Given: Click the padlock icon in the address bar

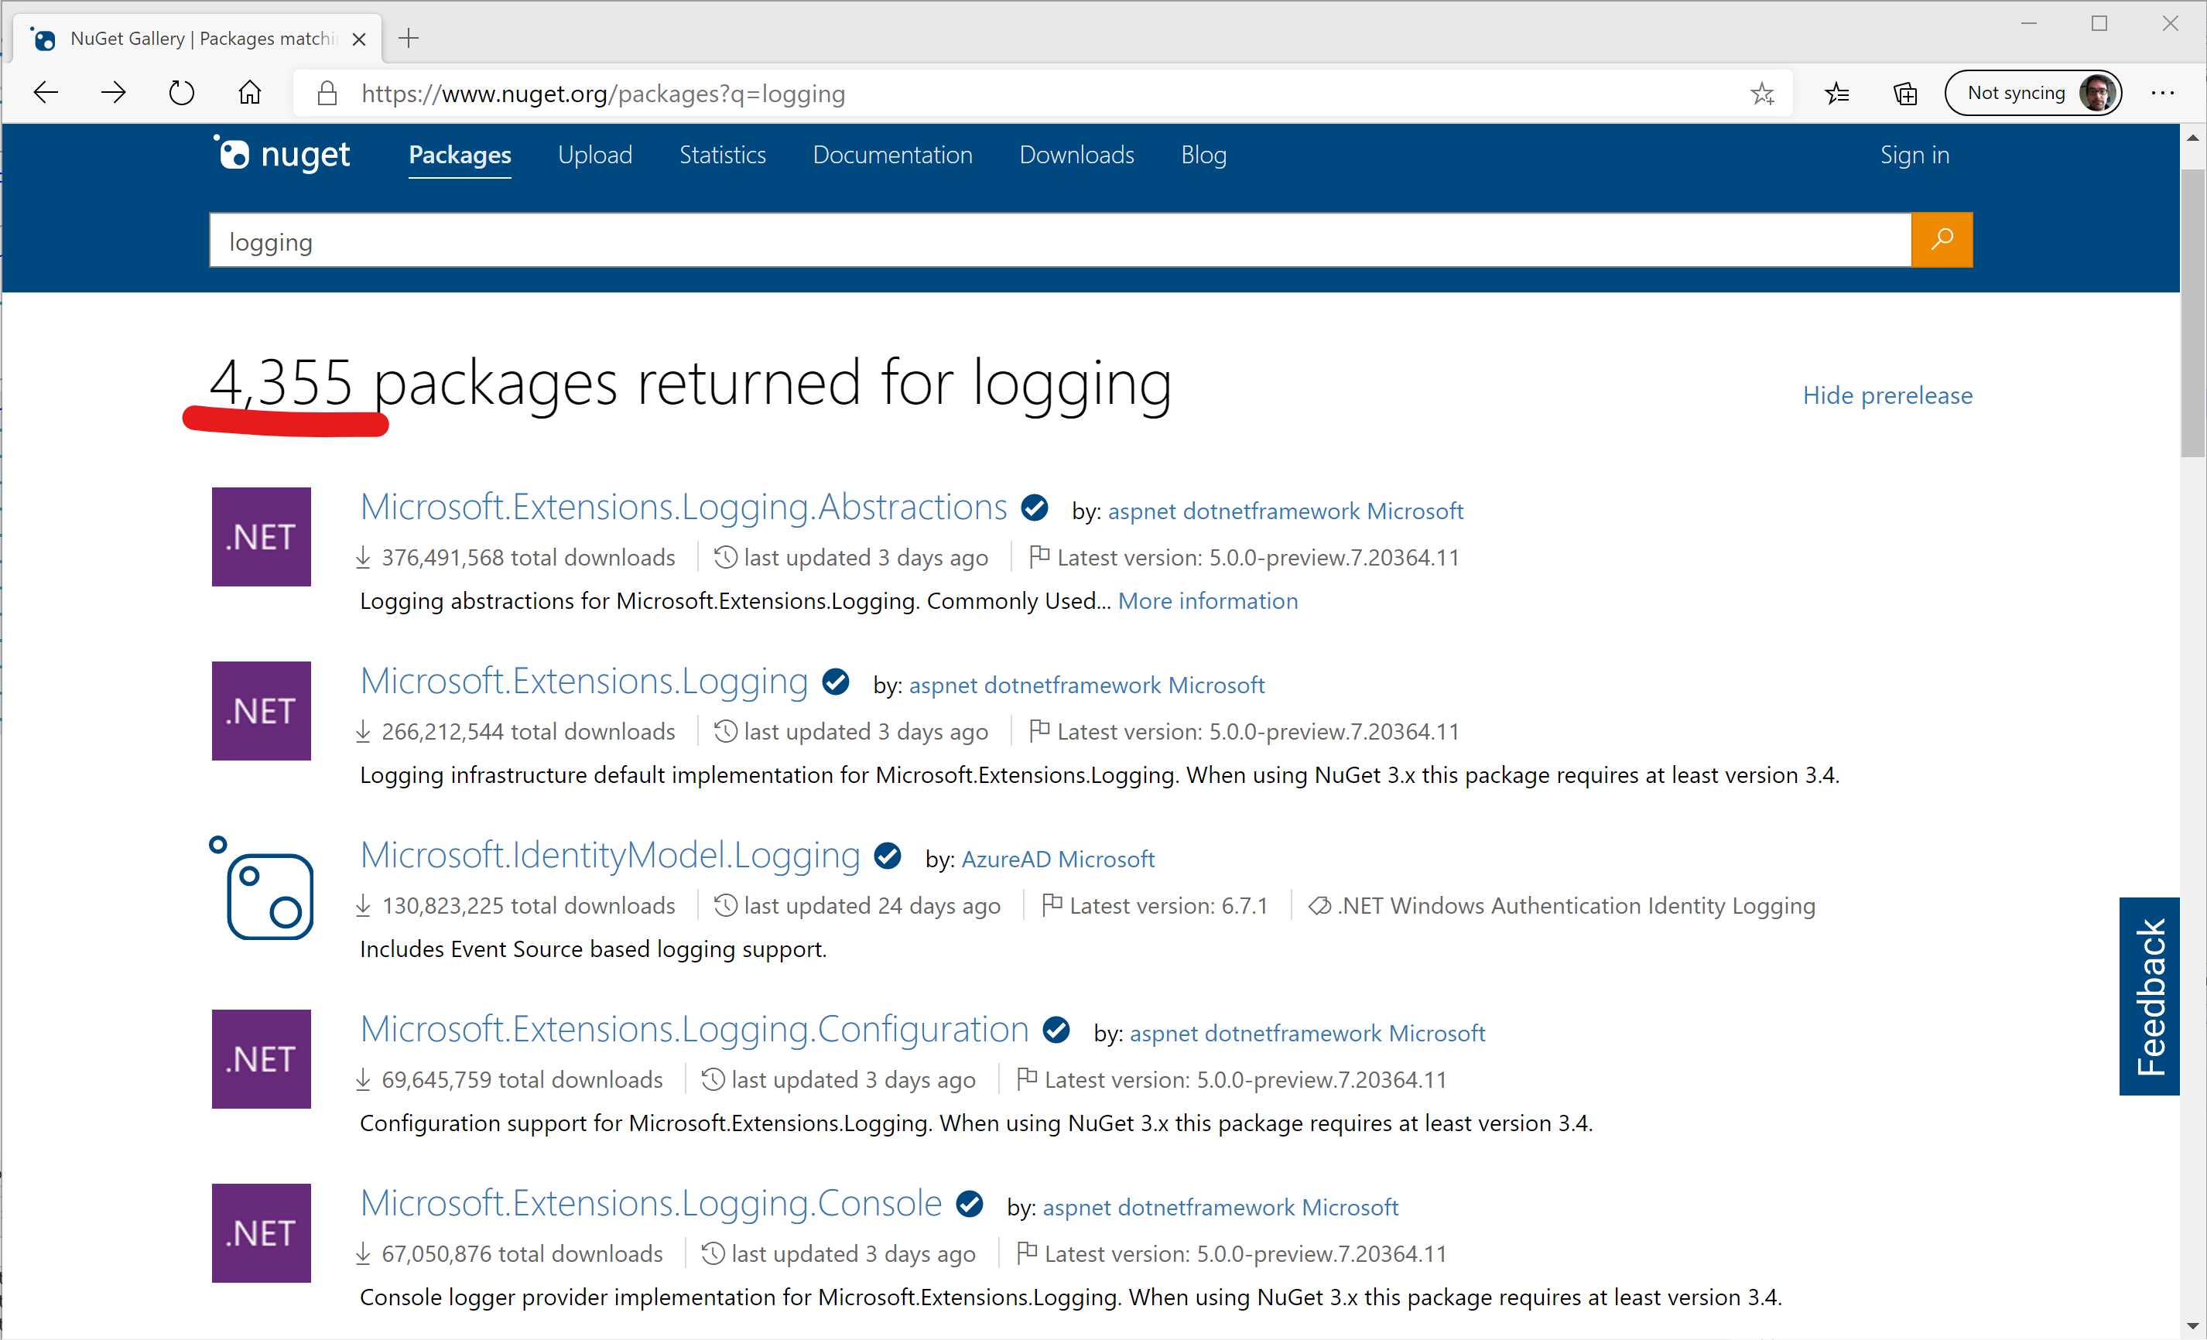Looking at the screenshot, I should pyautogui.click(x=326, y=92).
